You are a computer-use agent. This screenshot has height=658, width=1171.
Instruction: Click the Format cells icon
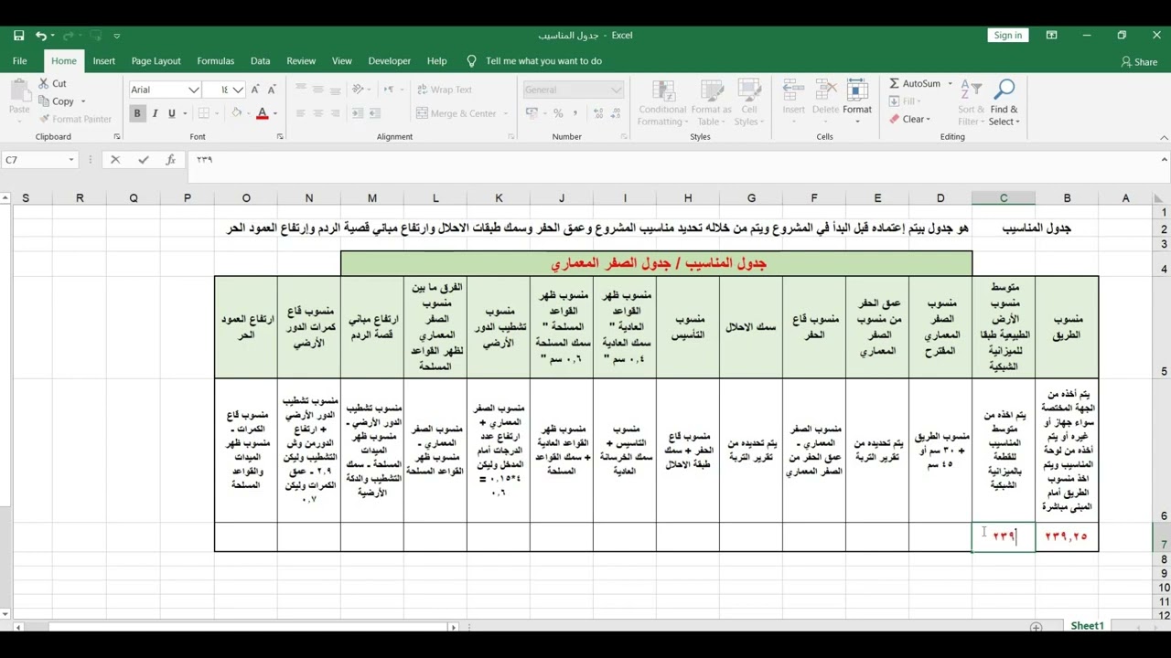(x=857, y=90)
